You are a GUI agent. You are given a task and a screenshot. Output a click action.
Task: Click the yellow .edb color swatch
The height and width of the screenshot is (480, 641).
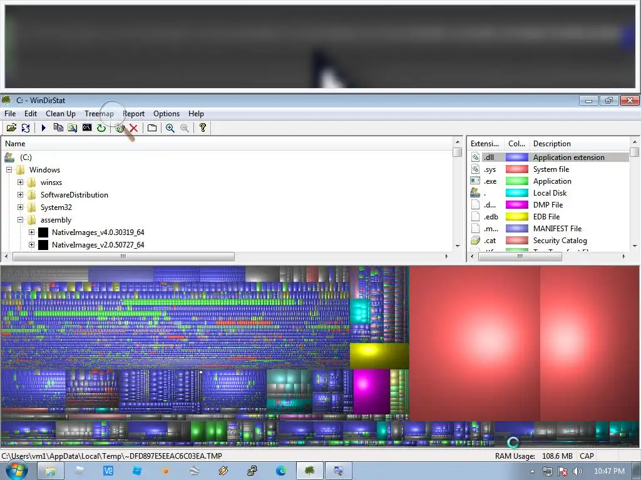[516, 217]
